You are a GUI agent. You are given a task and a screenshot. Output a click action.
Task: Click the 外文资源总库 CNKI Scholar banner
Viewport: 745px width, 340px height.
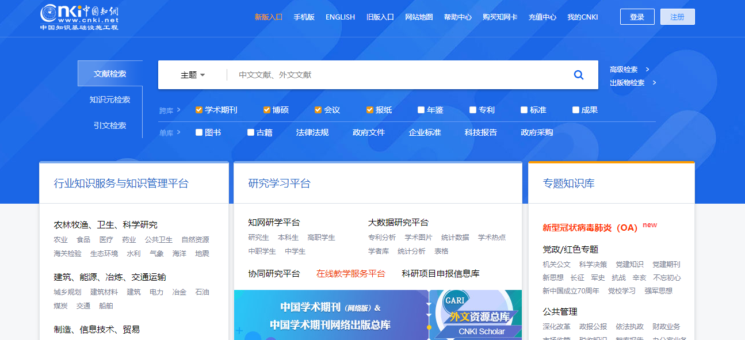[476, 315]
